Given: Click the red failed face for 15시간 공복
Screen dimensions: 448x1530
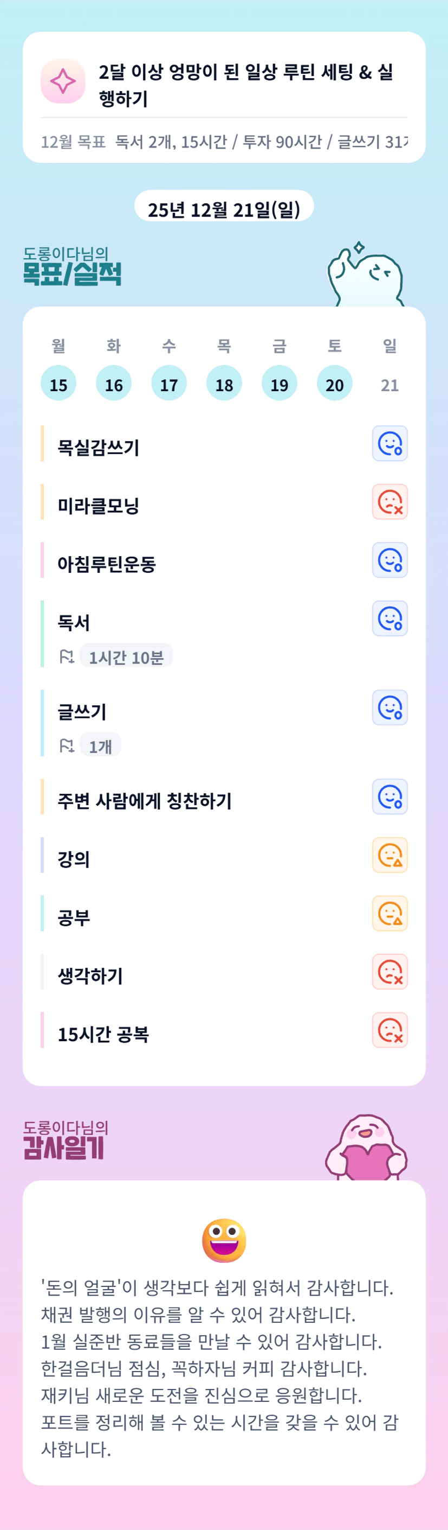Looking at the screenshot, I should click(x=390, y=1030).
